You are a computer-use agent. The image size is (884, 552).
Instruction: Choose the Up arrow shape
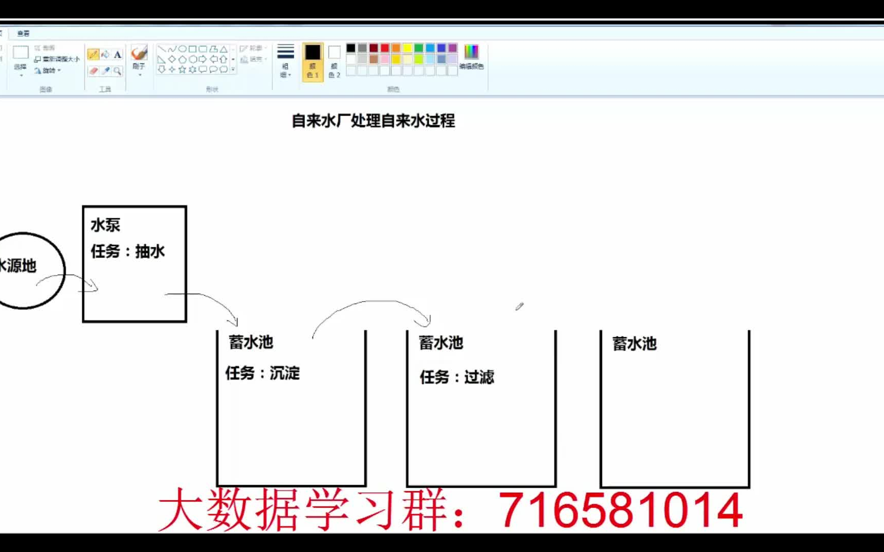(224, 59)
